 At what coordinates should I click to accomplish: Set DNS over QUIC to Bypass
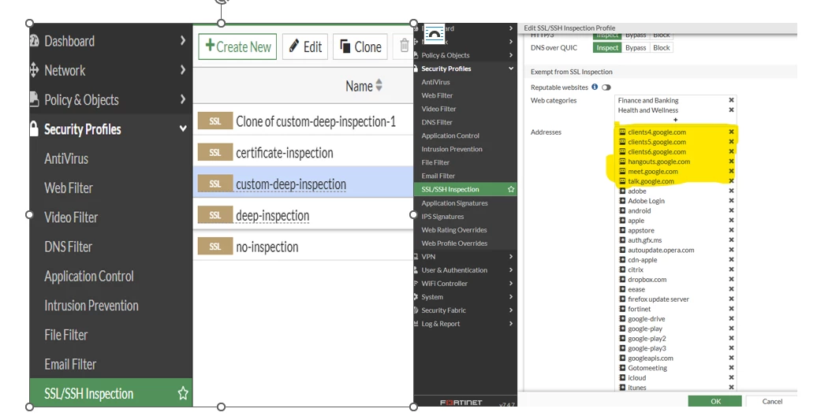pyautogui.click(x=636, y=47)
